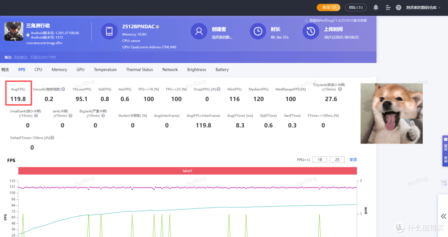This screenshot has width=448, height=237.
Task: Click help icon next to Smooth metric
Action: 63,89
